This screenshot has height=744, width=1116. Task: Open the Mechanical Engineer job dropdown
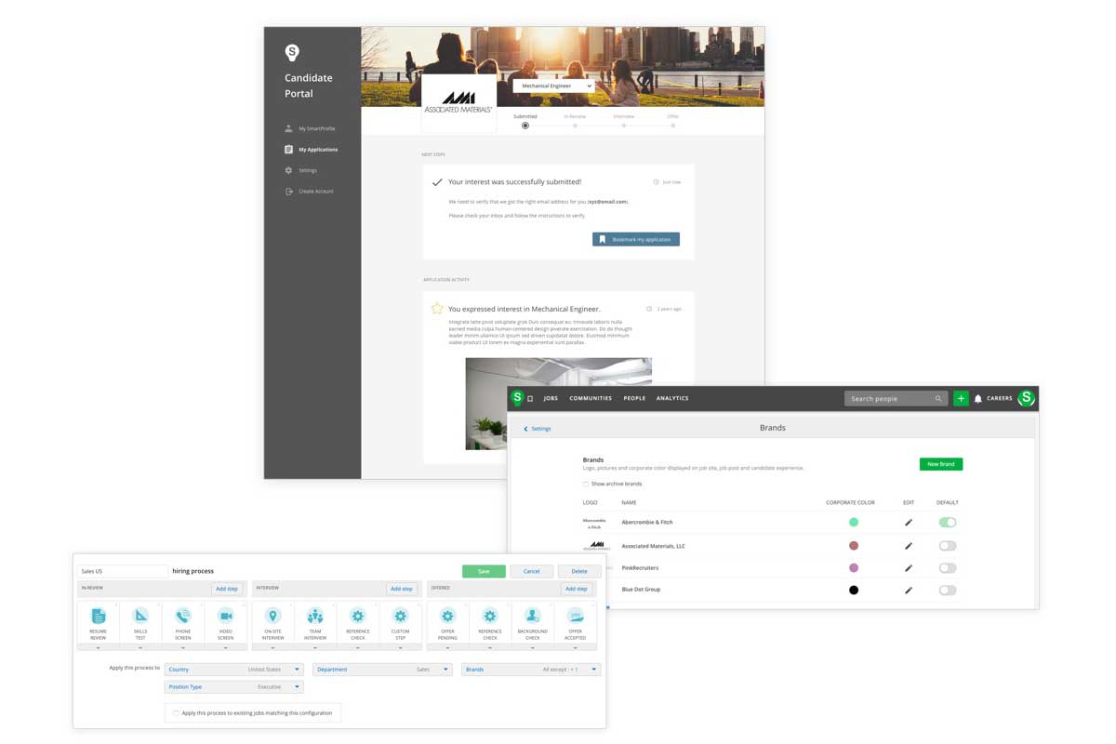pyautogui.click(x=552, y=86)
